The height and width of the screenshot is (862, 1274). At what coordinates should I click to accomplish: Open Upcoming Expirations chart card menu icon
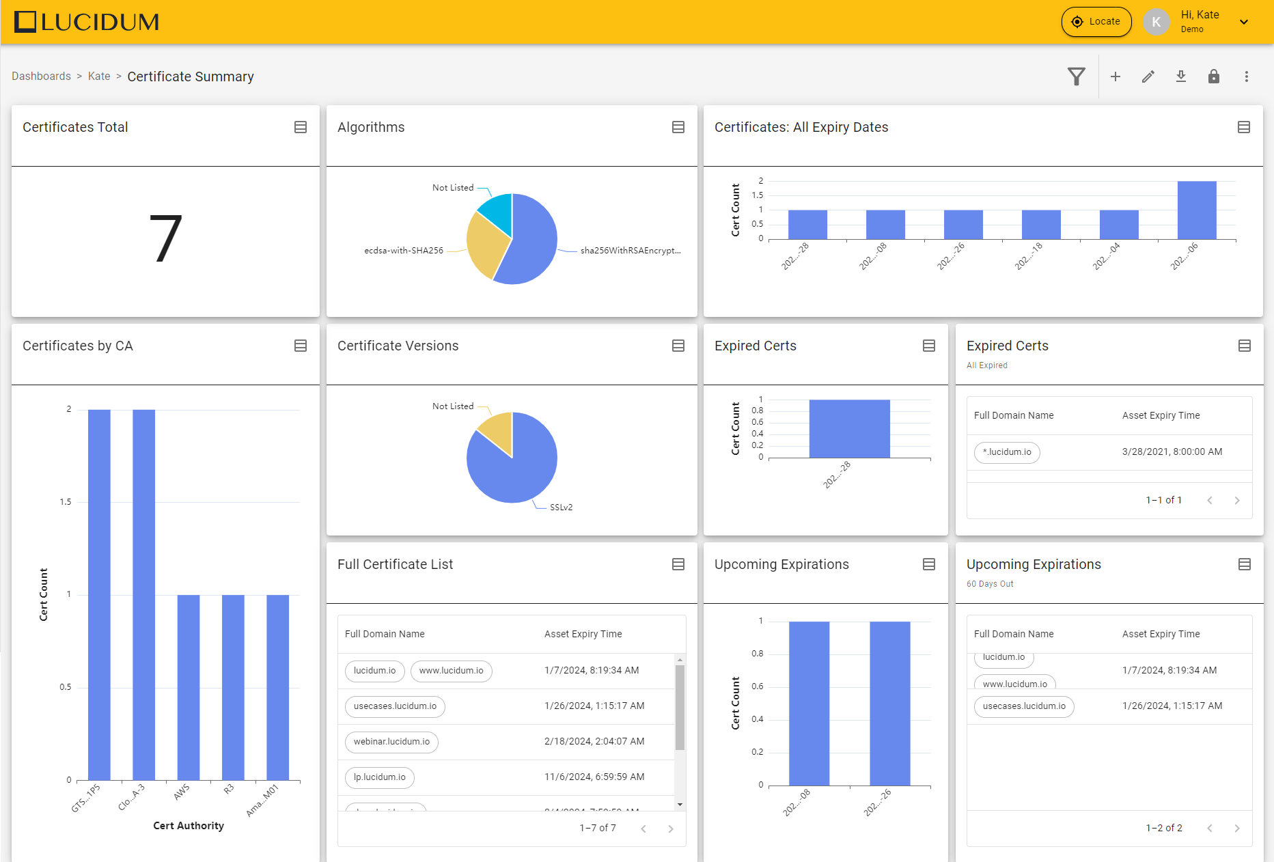click(929, 564)
